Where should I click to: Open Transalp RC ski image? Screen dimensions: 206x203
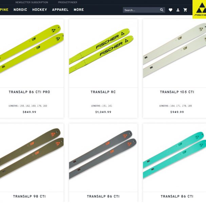click(103, 53)
